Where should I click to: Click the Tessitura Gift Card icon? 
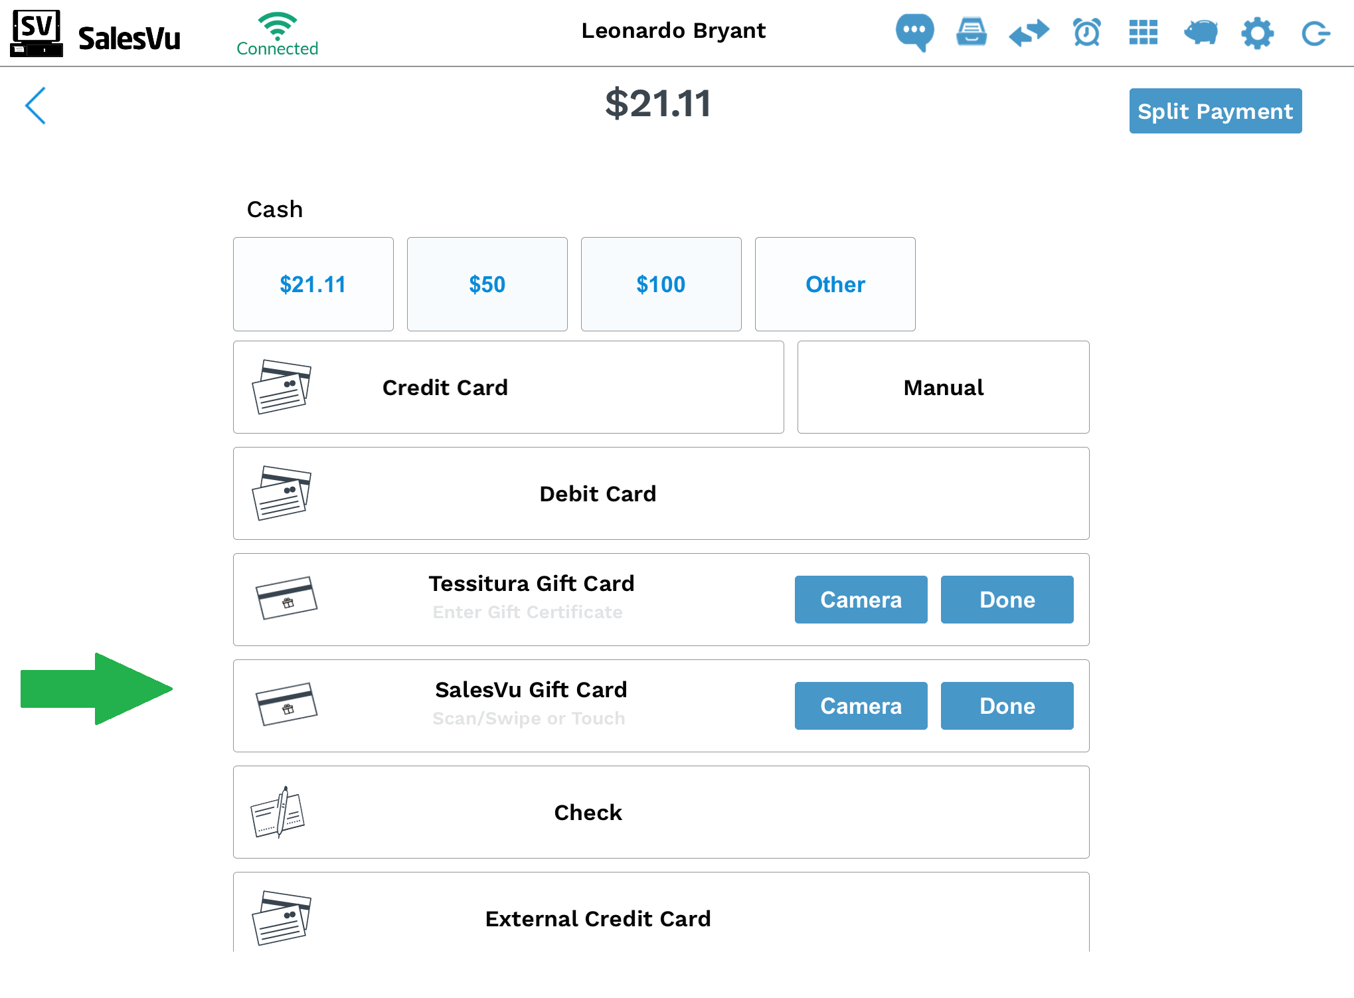tap(286, 598)
